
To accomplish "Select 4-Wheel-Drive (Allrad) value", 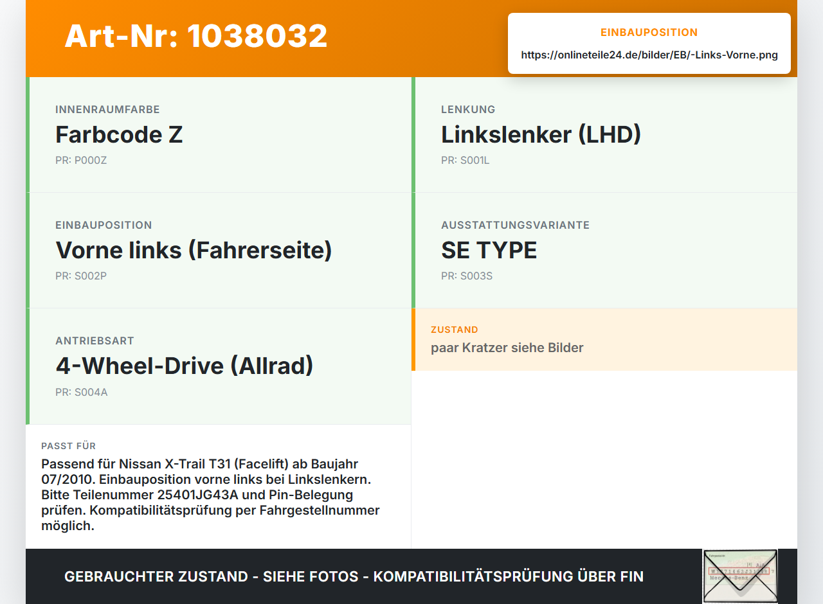I will tap(185, 366).
